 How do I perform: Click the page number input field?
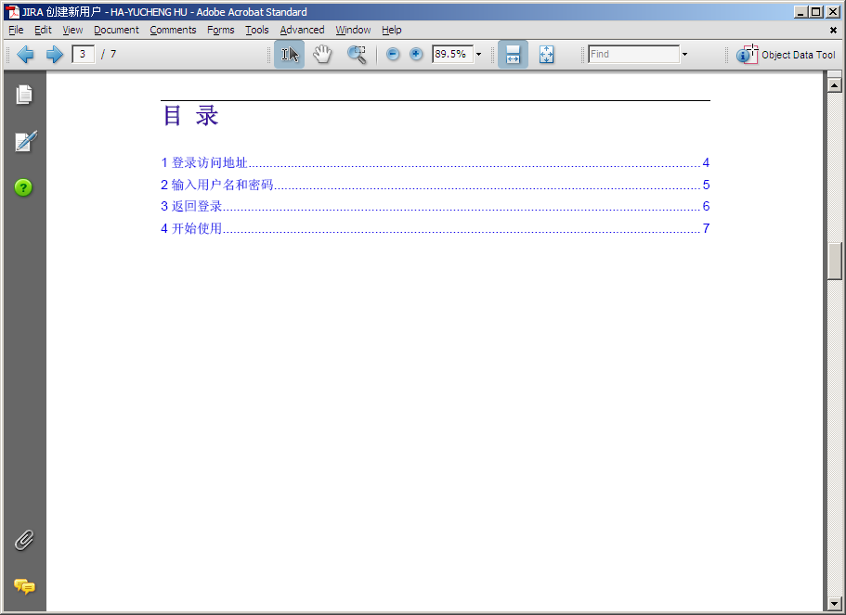(83, 55)
